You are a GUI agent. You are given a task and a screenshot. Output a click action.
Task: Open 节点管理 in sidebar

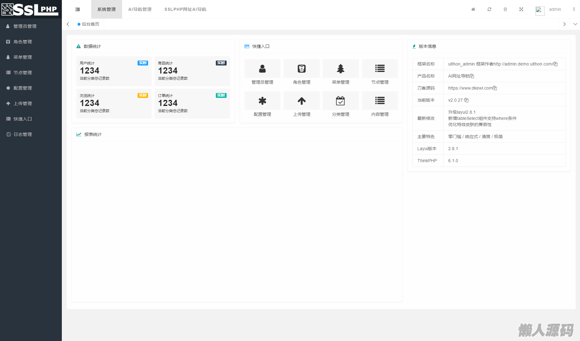click(x=23, y=73)
